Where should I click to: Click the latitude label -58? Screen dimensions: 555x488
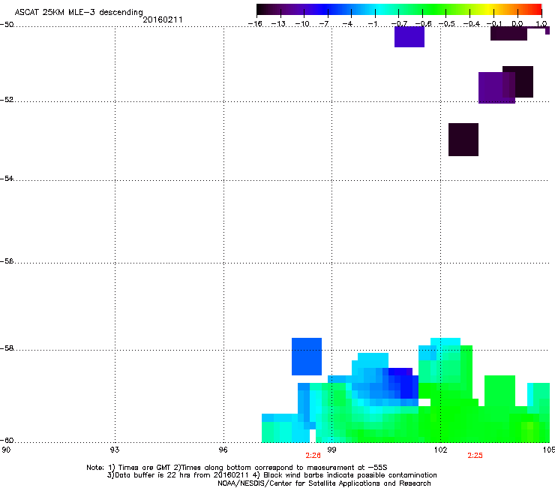click(x=7, y=348)
